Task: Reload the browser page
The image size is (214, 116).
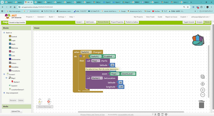Action: 11,7
